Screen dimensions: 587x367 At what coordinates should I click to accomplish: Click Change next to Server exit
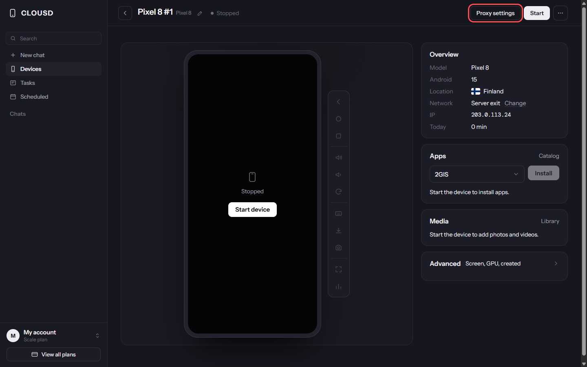(515, 103)
